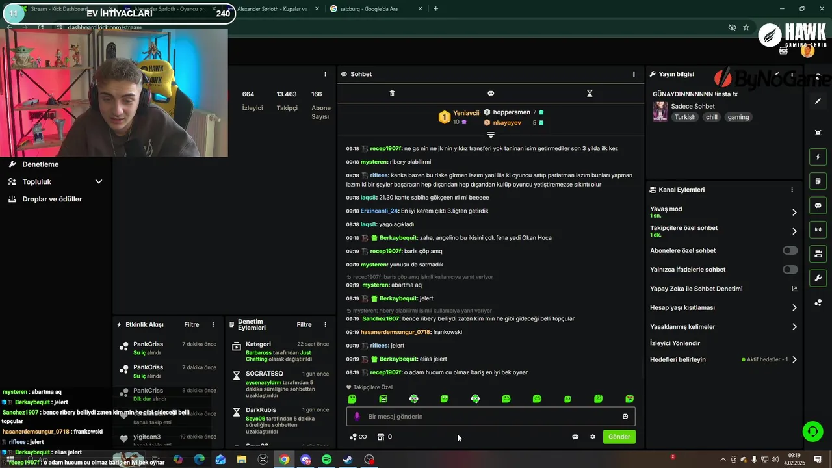The height and width of the screenshot is (468, 832).
Task: Switch to the Alexander Sørloth Kupalar tab
Action: (x=272, y=9)
